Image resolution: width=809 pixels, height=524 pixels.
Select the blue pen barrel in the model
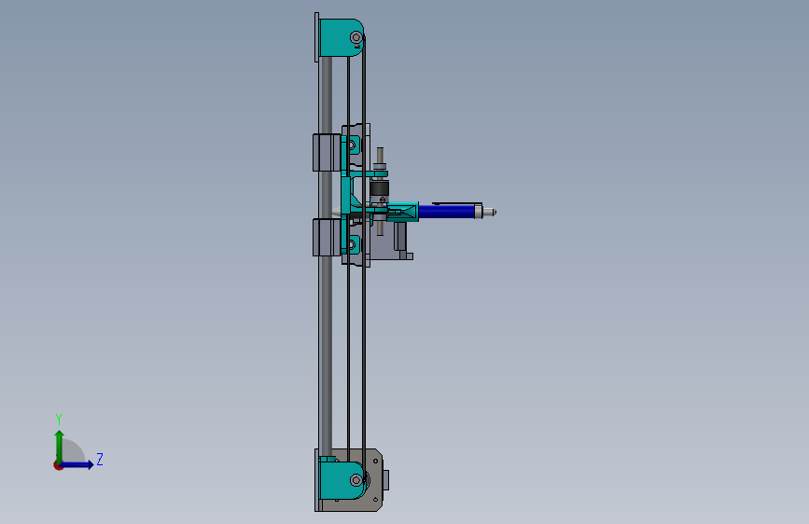click(x=447, y=212)
